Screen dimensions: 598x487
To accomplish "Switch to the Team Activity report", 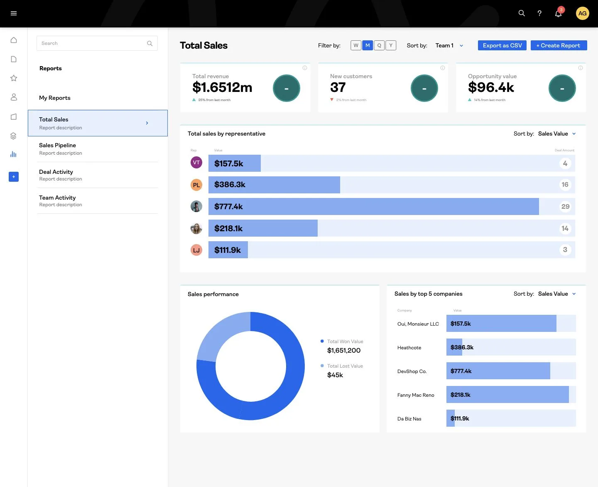I will click(57, 198).
